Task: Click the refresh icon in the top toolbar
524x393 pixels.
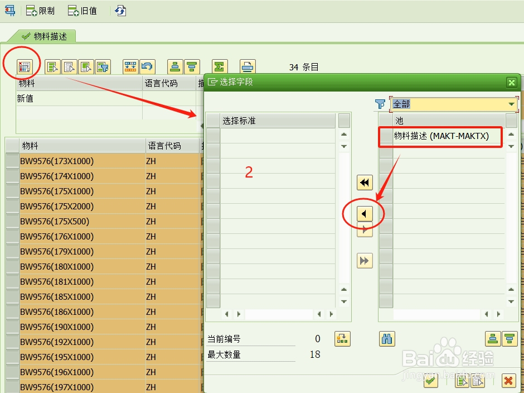Action: 120,10
